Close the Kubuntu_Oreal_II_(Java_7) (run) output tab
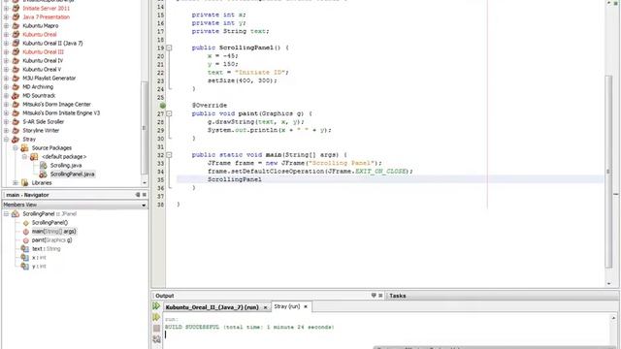The image size is (621, 349). coord(265,307)
